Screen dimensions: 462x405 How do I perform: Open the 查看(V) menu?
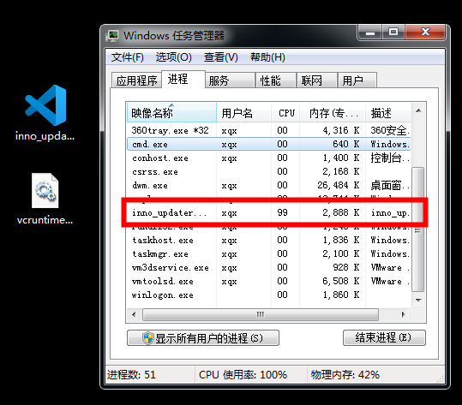220,57
